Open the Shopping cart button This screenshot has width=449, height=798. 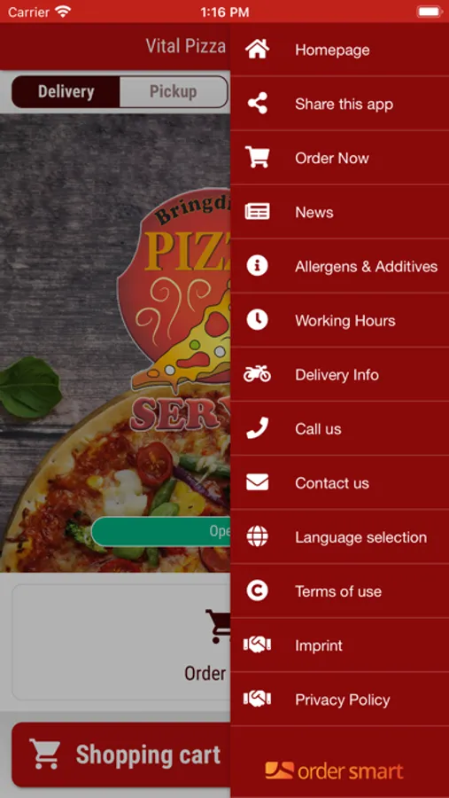click(x=121, y=755)
